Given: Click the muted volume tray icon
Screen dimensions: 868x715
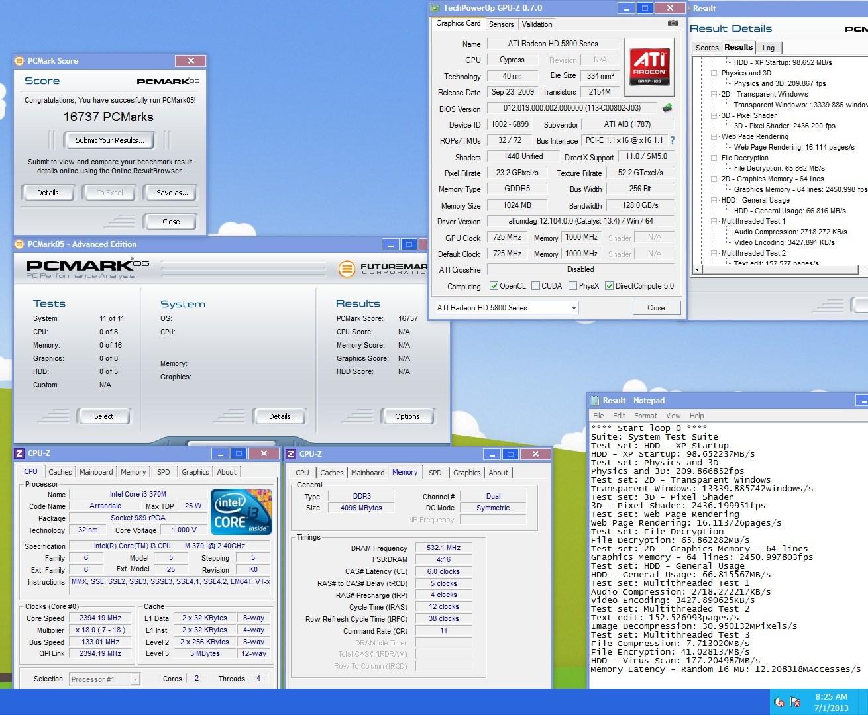Looking at the screenshot, I should (x=779, y=702).
